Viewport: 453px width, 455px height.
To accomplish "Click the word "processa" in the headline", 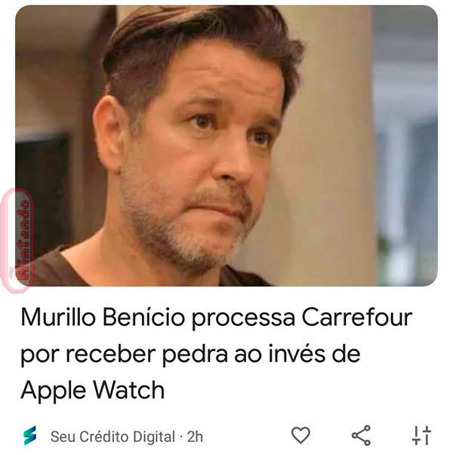I will click(243, 318).
